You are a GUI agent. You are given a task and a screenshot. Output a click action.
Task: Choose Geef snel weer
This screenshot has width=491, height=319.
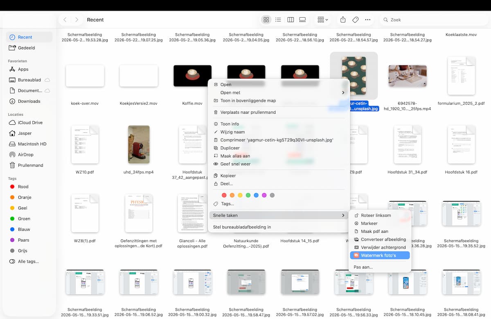click(279, 164)
